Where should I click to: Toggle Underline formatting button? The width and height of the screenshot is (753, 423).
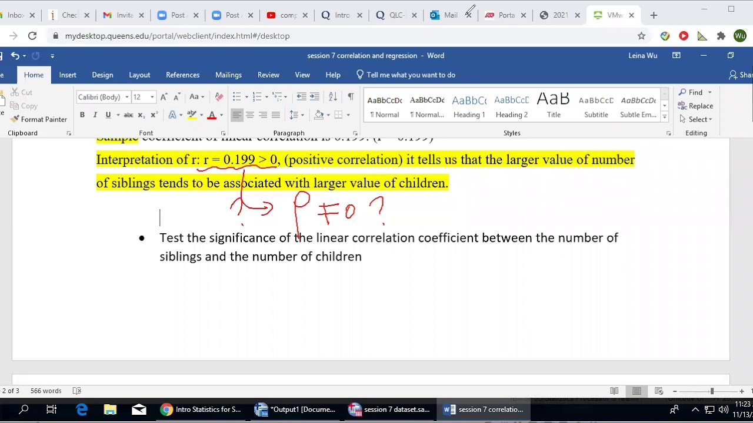[108, 115]
